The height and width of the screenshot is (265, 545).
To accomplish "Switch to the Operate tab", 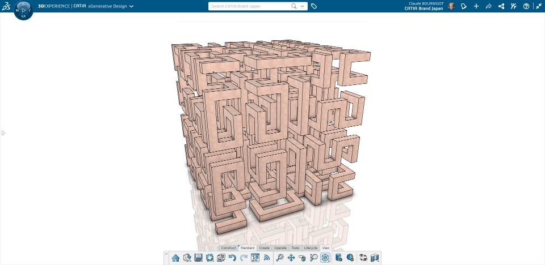I will [x=280, y=248].
